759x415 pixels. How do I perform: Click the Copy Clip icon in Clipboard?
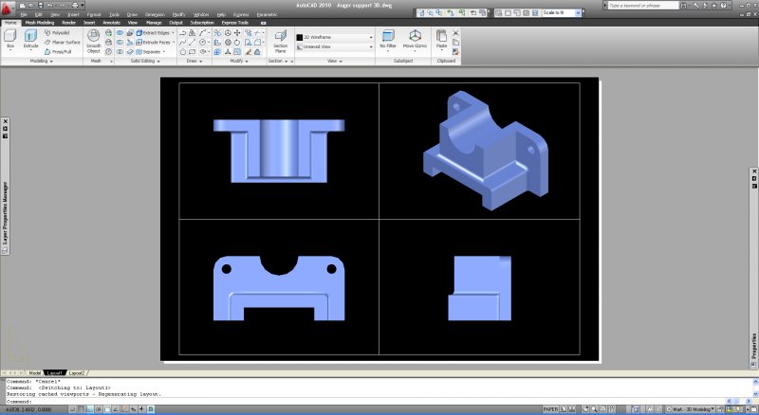click(x=455, y=42)
